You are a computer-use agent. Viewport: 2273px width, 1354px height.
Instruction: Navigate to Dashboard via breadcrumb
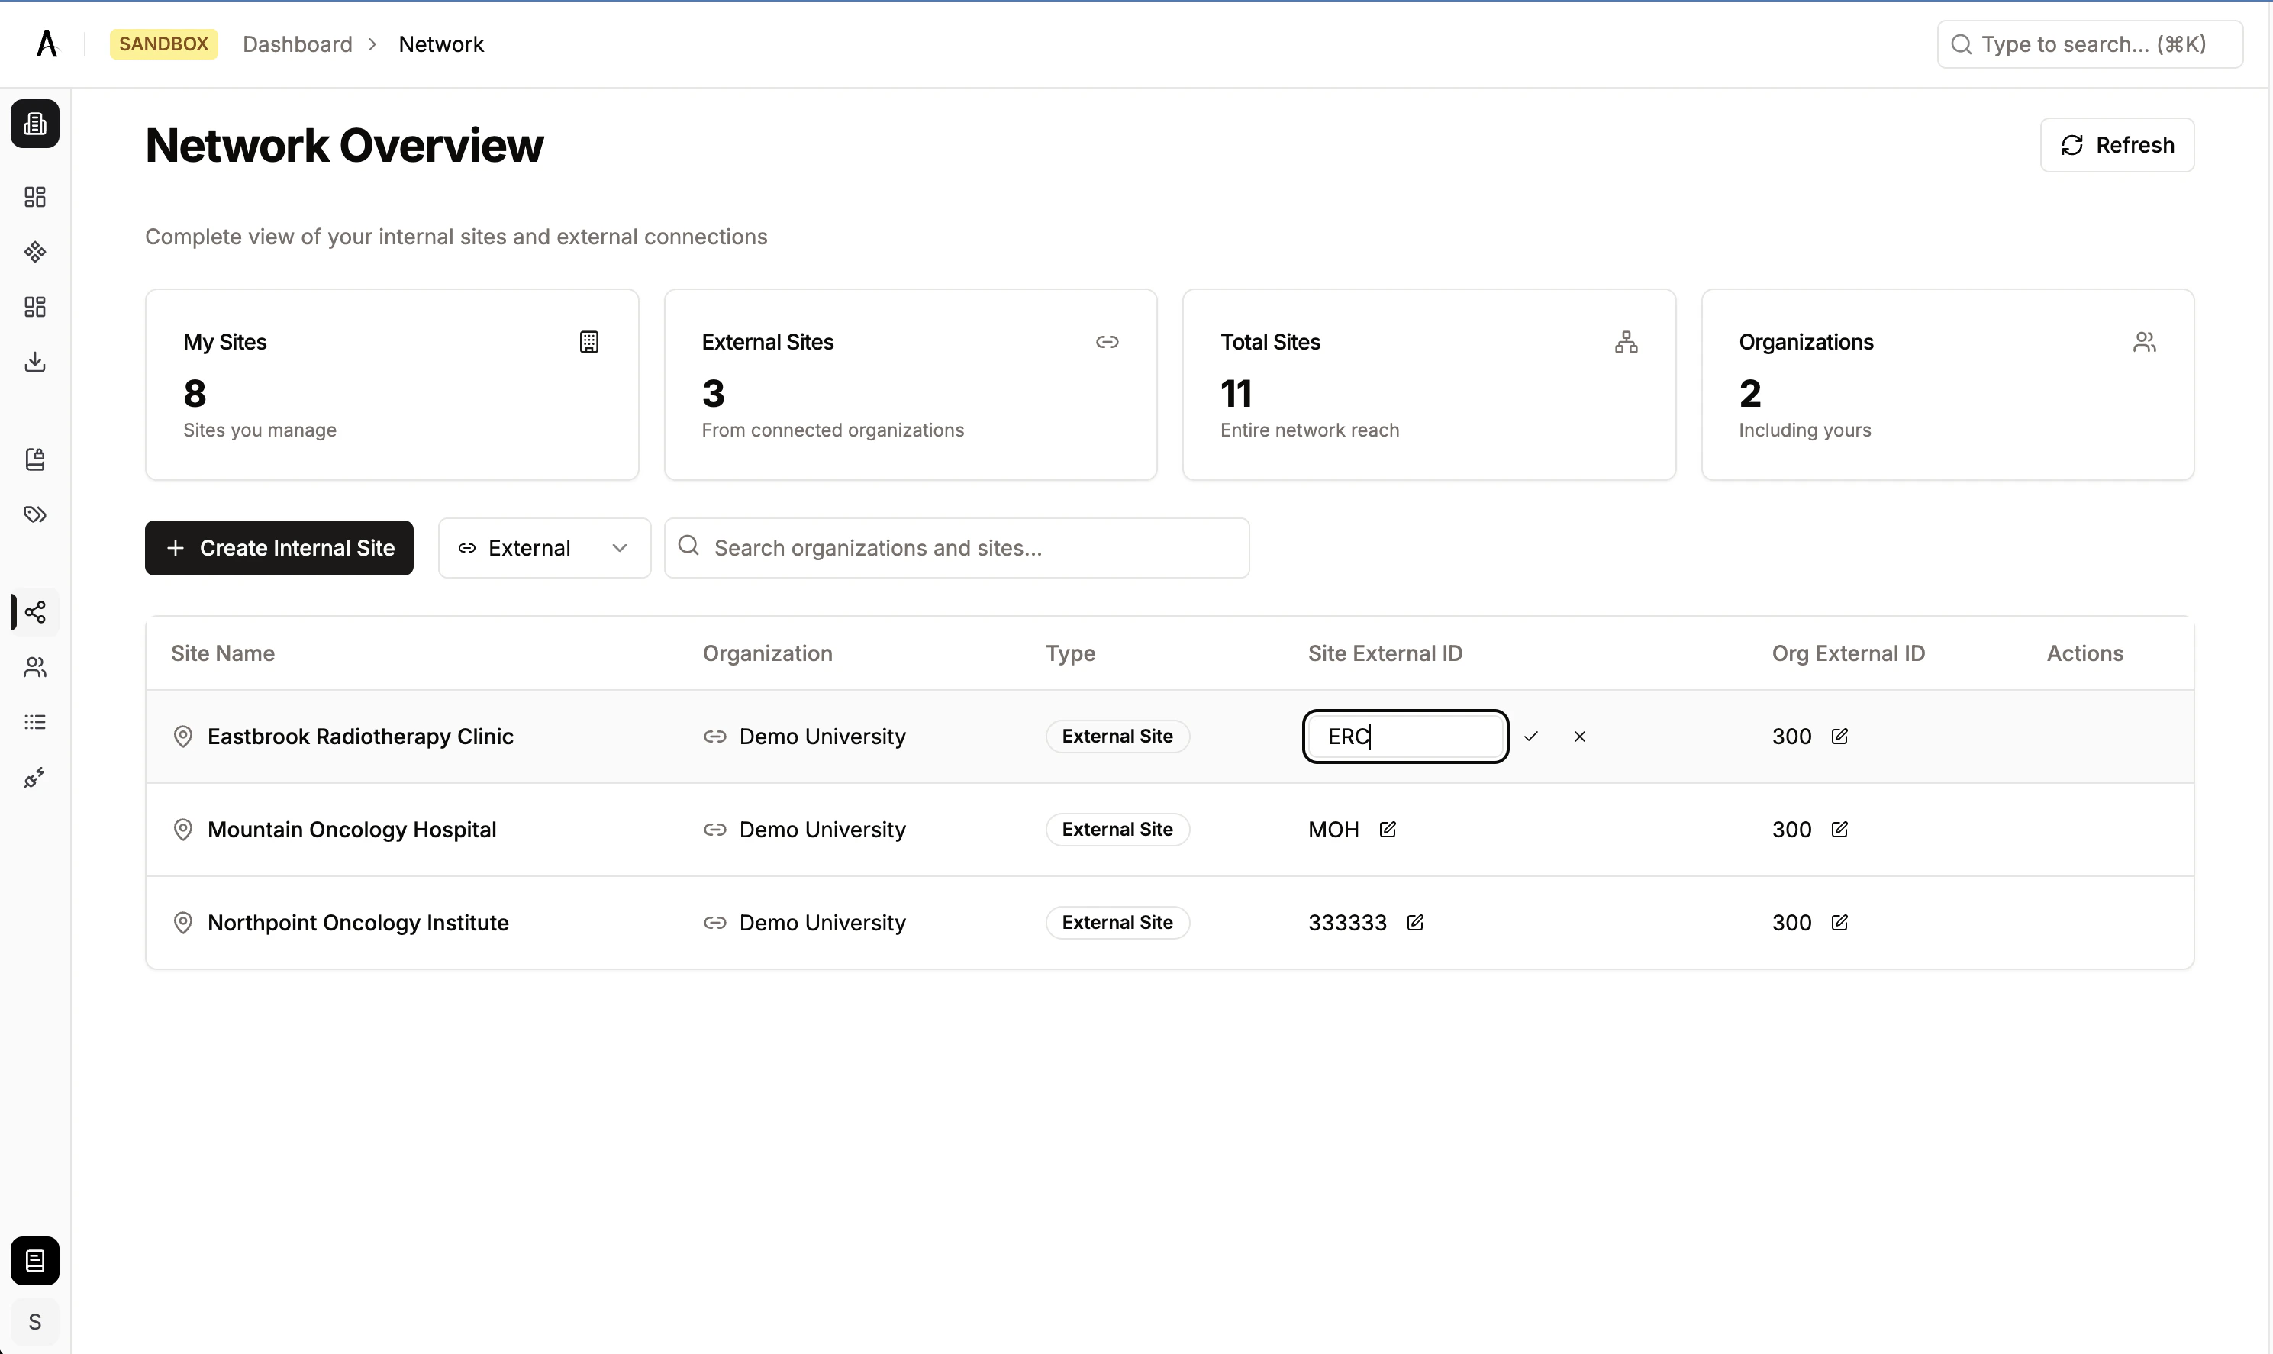[298, 44]
